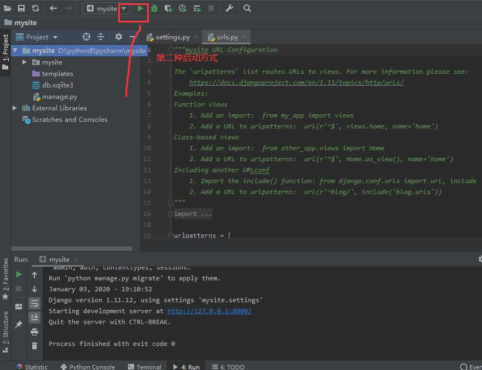Image resolution: width=482 pixels, height=370 pixels.
Task: Open the Terminal tool window
Action: (144, 366)
